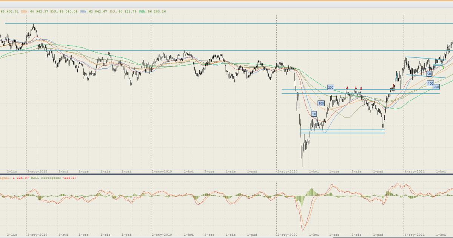The image size is (453, 238).
Task: Select the right '200' label in 2021
Action: click(436, 87)
